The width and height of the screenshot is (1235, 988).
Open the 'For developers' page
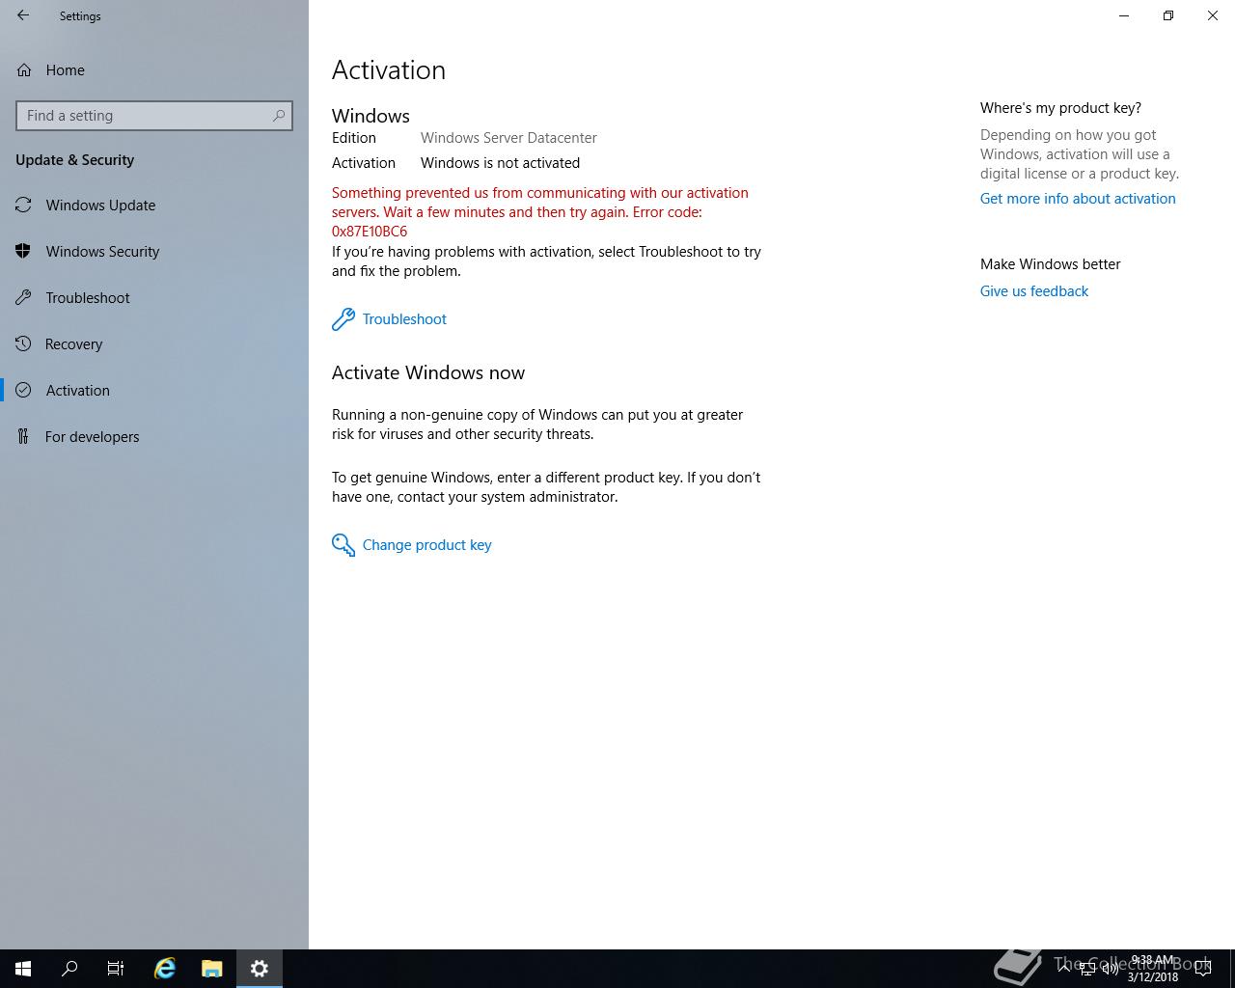pyautogui.click(x=154, y=436)
